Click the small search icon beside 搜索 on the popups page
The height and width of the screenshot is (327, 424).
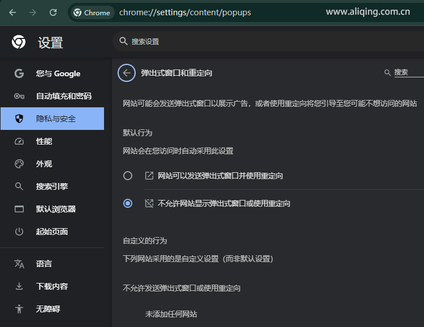[387, 73]
